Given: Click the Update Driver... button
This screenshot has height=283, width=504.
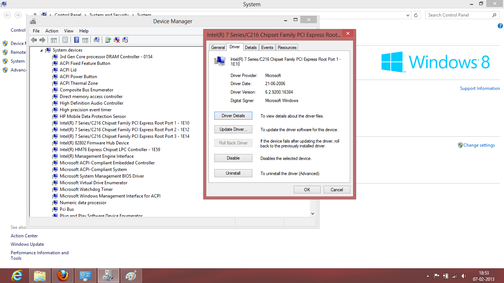Looking at the screenshot, I should pyautogui.click(x=233, y=129).
